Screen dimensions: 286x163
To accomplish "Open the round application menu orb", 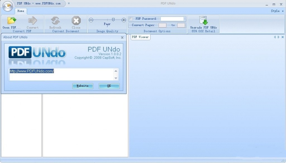I will pos(8,6).
